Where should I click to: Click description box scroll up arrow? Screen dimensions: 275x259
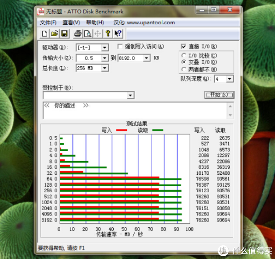point(230,106)
